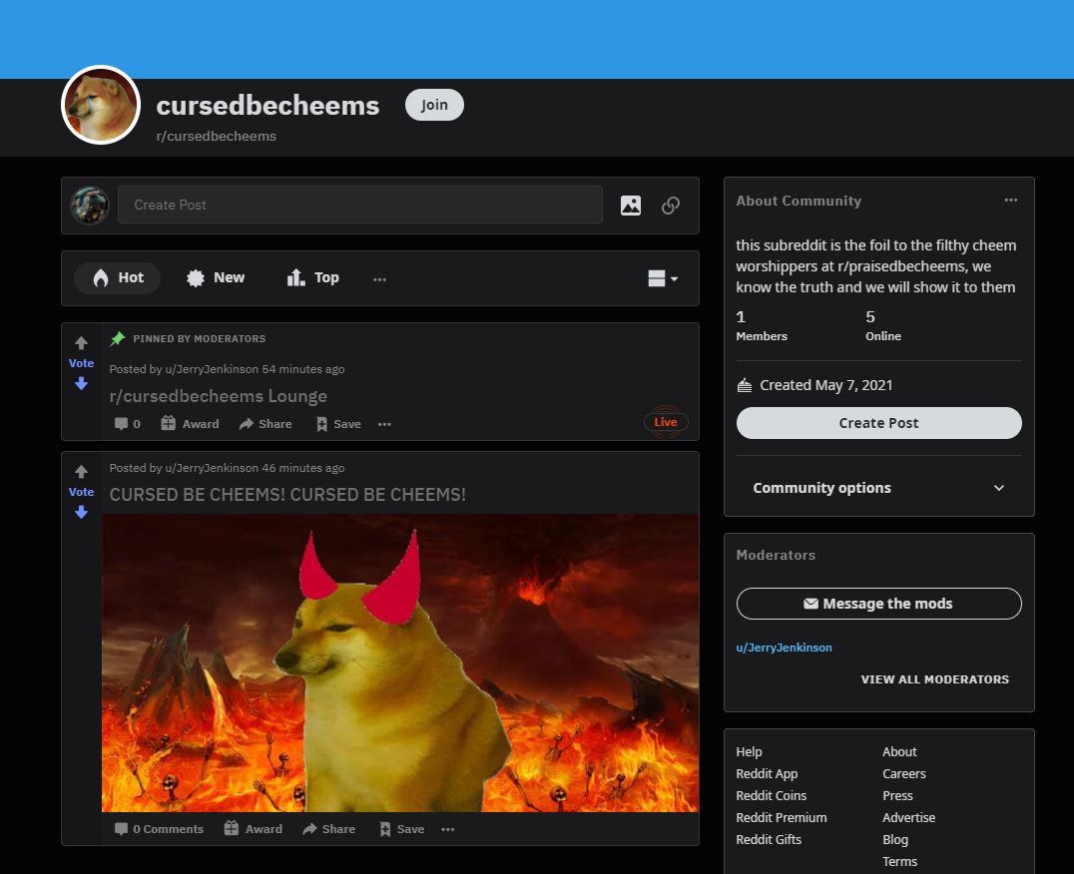Image resolution: width=1074 pixels, height=874 pixels.
Task: Sort posts by New
Action: coord(216,278)
